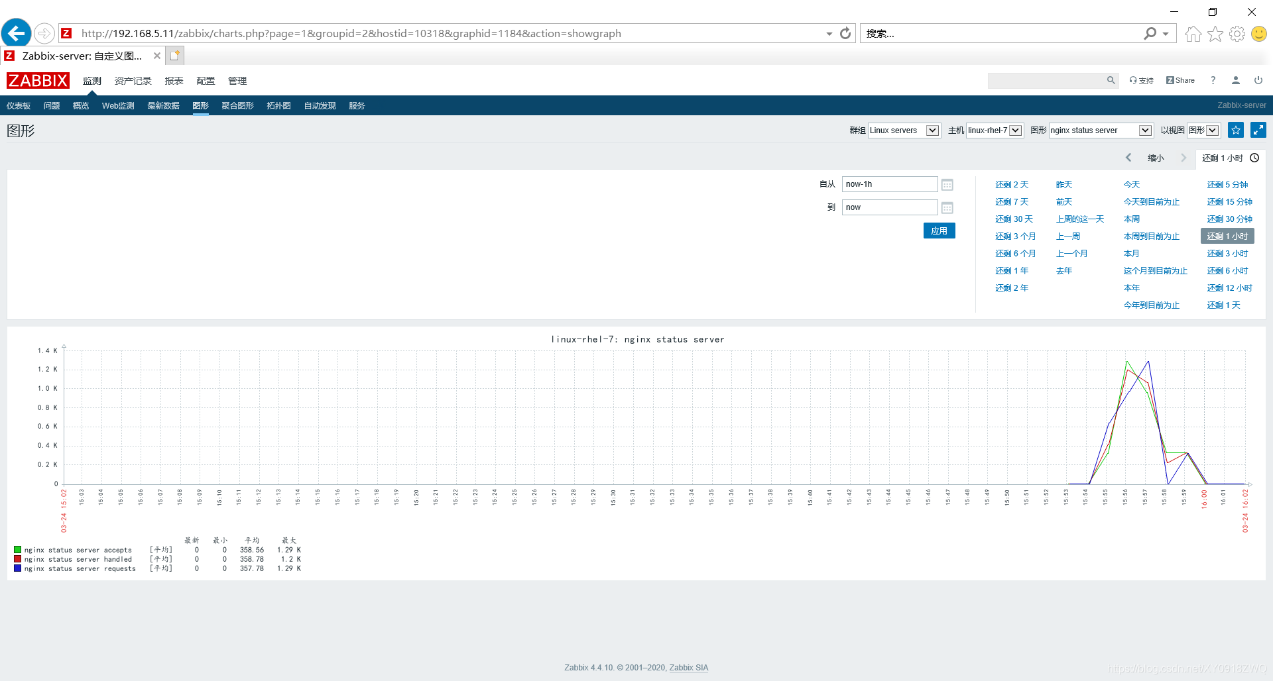The image size is (1273, 681).
Task: Go to Graphs submenu item
Action: coord(200,106)
